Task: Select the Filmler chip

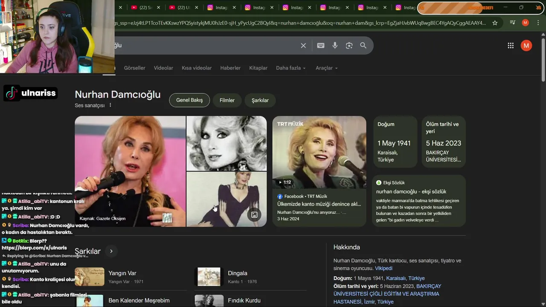Action: coord(227,100)
